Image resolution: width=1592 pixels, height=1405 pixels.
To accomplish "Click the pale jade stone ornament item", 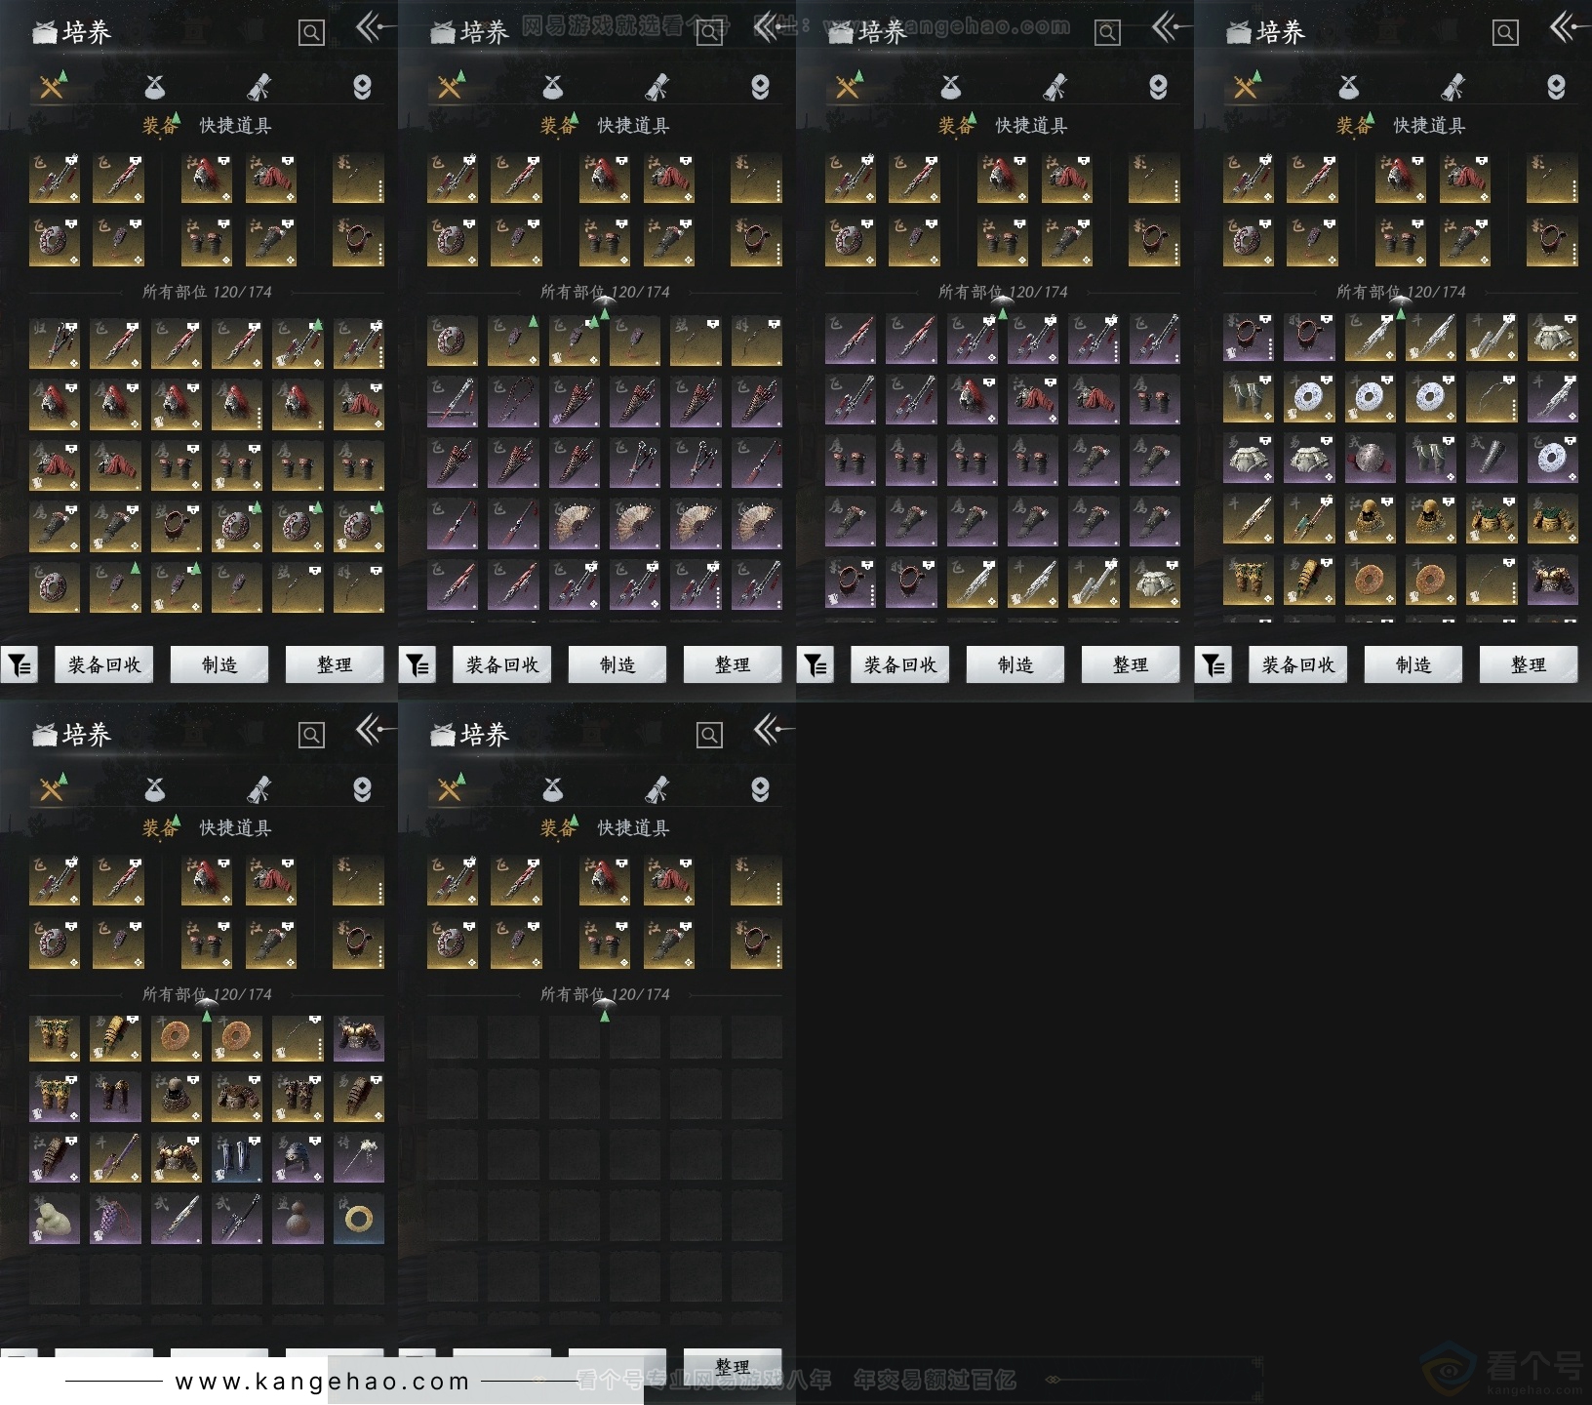I will pos(55,1218).
